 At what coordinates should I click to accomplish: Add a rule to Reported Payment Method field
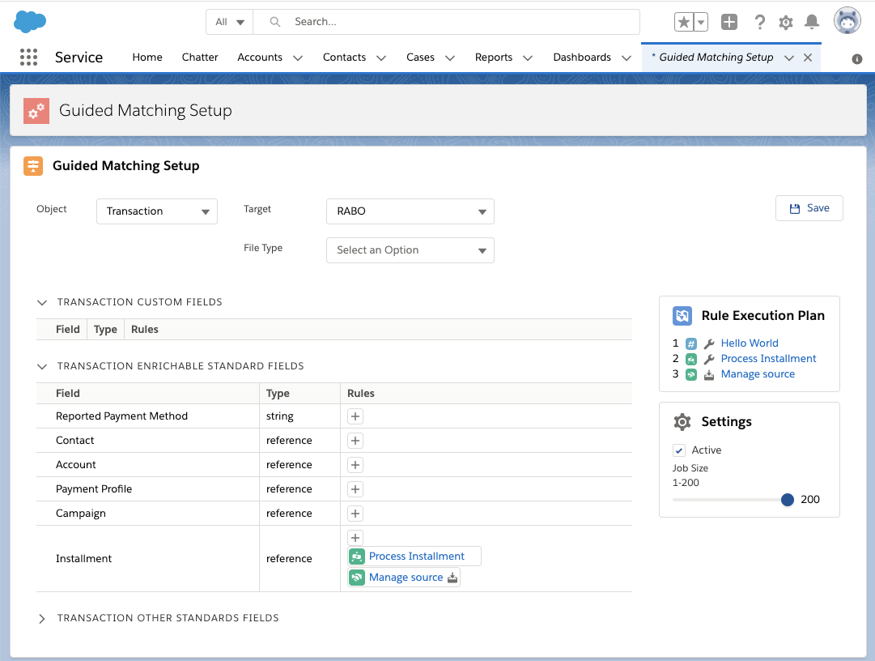tap(355, 416)
